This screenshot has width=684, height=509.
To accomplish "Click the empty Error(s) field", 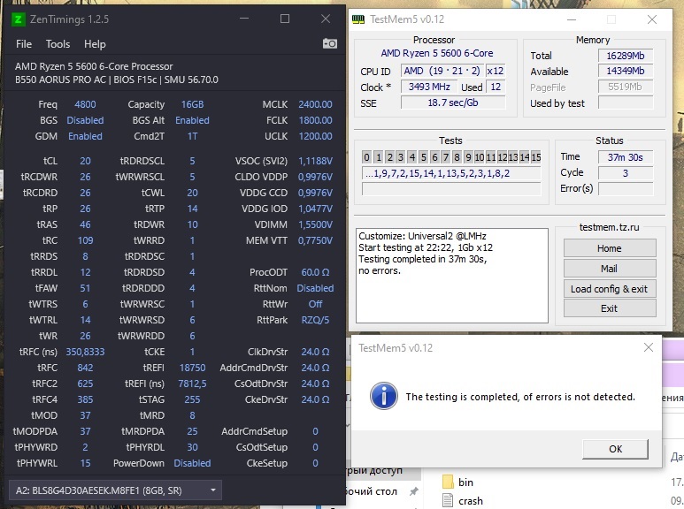I will (626, 189).
